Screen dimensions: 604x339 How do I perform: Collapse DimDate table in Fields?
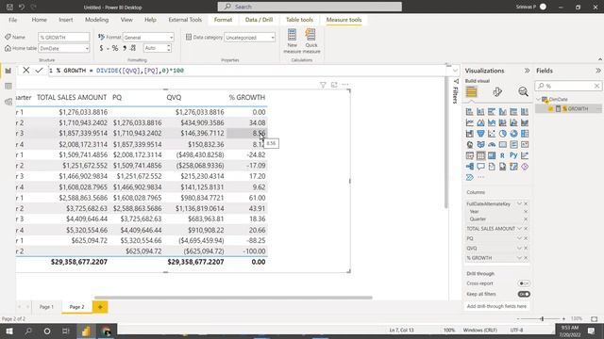(539, 100)
